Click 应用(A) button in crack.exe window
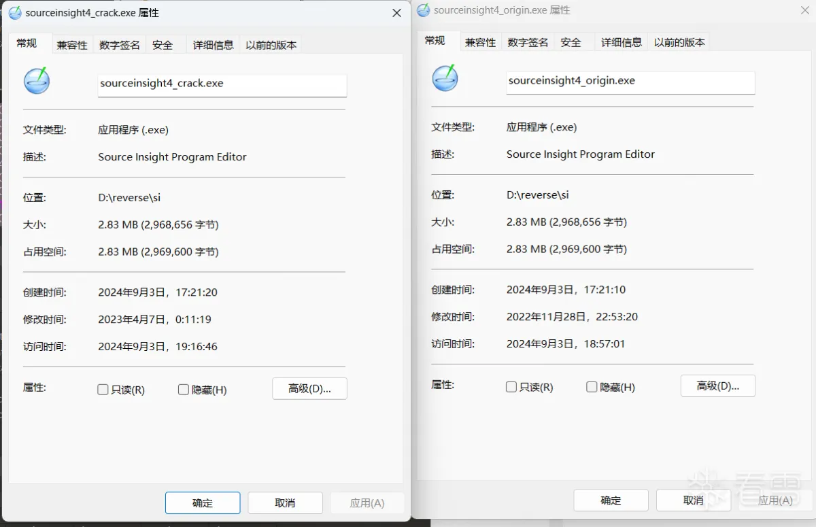The width and height of the screenshot is (816, 527). [x=367, y=503]
